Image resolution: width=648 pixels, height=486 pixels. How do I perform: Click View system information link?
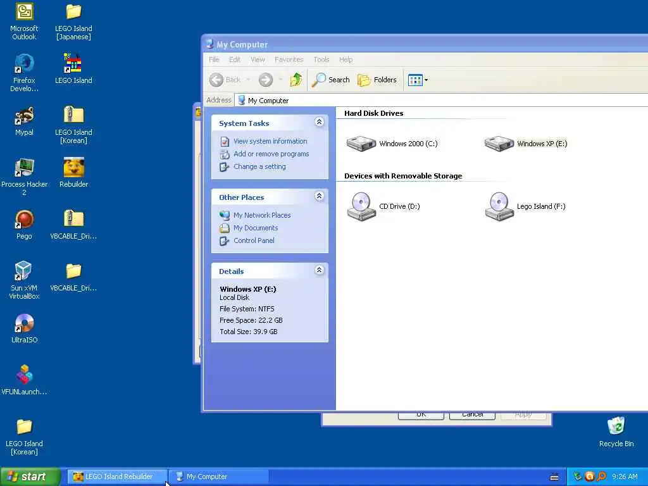270,141
